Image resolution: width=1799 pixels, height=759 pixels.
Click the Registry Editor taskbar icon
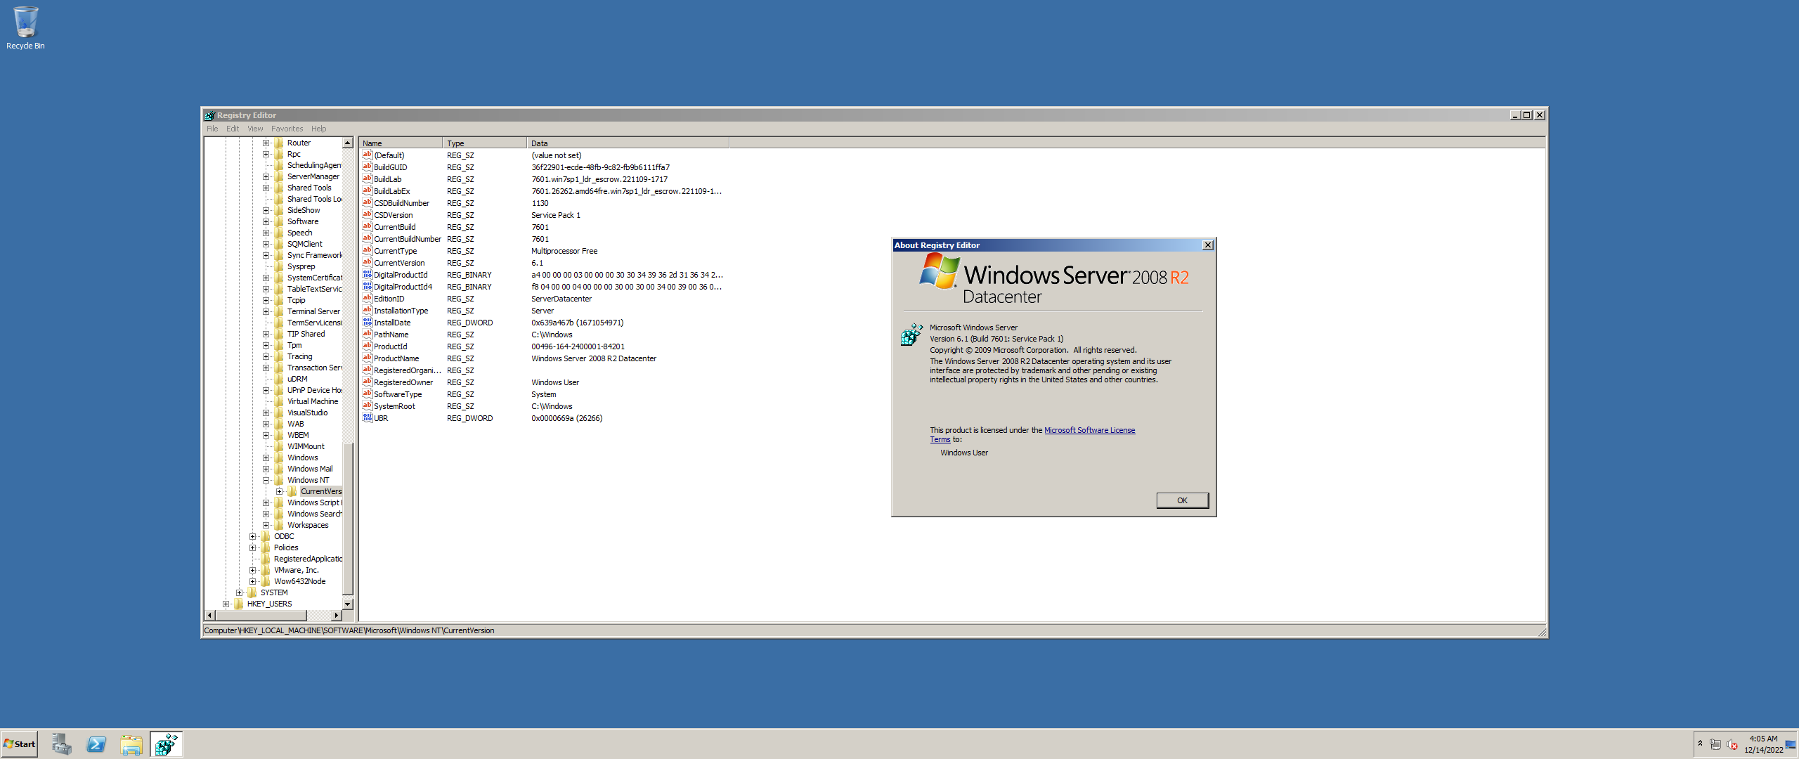167,744
